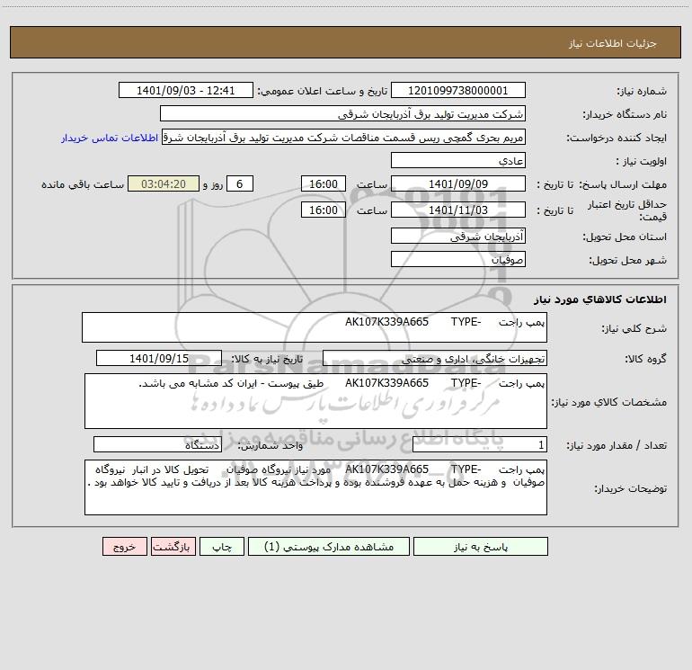Click the request creator field
This screenshot has width=692, height=670.
(344, 137)
